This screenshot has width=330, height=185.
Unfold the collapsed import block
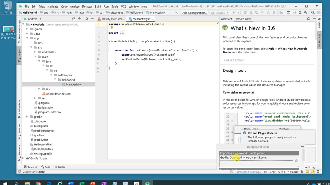(122, 33)
